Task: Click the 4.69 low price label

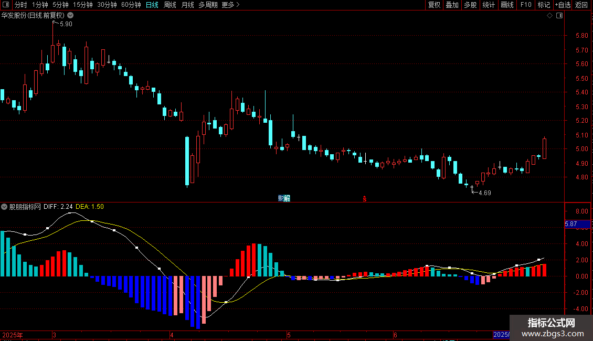Action: (x=485, y=193)
